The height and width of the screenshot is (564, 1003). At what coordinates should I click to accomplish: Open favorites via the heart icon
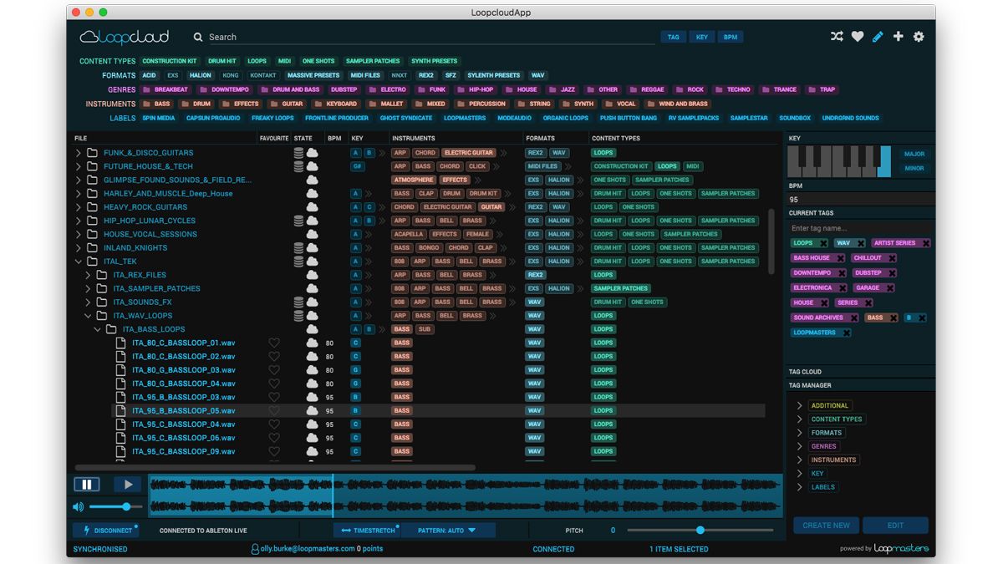coord(858,37)
